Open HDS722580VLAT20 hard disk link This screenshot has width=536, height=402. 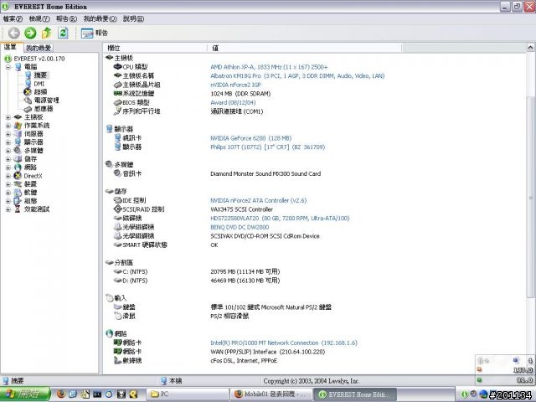(x=280, y=218)
